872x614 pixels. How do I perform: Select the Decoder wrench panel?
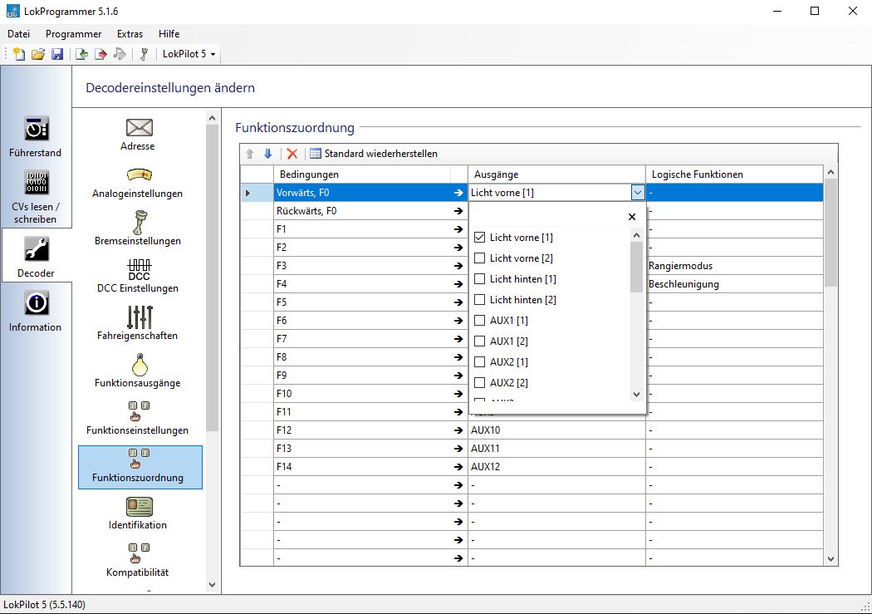point(37,256)
